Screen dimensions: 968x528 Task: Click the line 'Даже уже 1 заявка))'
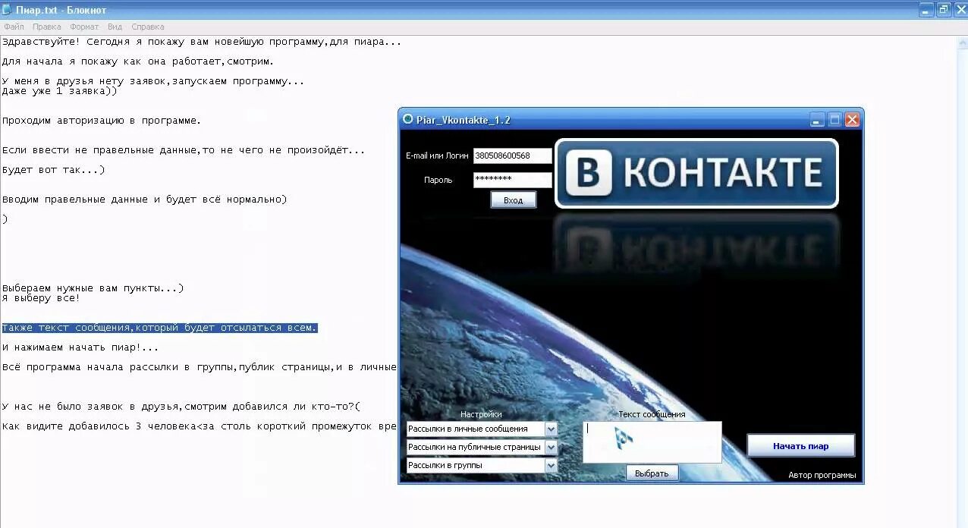coord(59,91)
